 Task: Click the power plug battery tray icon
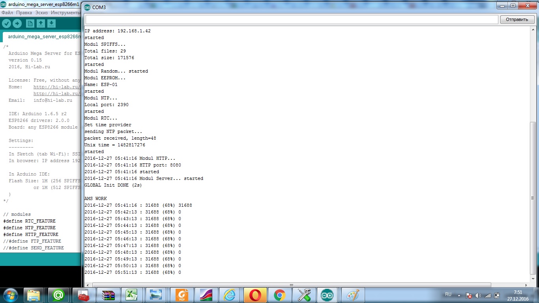point(497,295)
